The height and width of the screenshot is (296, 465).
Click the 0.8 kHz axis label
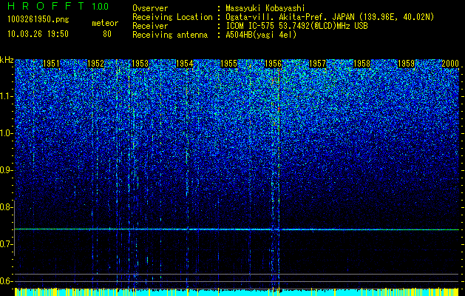6,207
